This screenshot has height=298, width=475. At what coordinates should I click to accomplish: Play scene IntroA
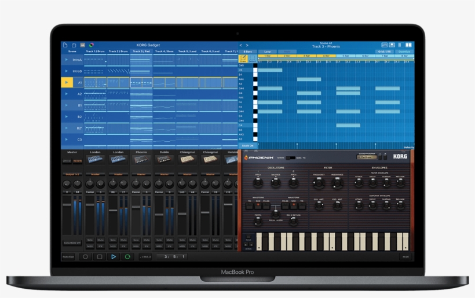coord(67,60)
